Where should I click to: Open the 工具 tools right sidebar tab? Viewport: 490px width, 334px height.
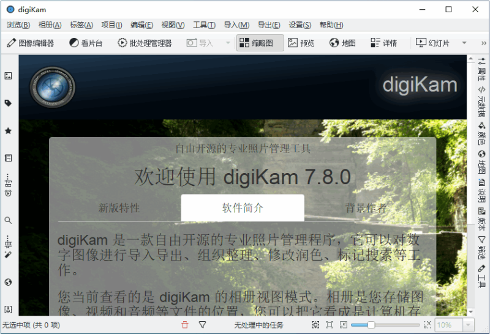[x=481, y=276]
